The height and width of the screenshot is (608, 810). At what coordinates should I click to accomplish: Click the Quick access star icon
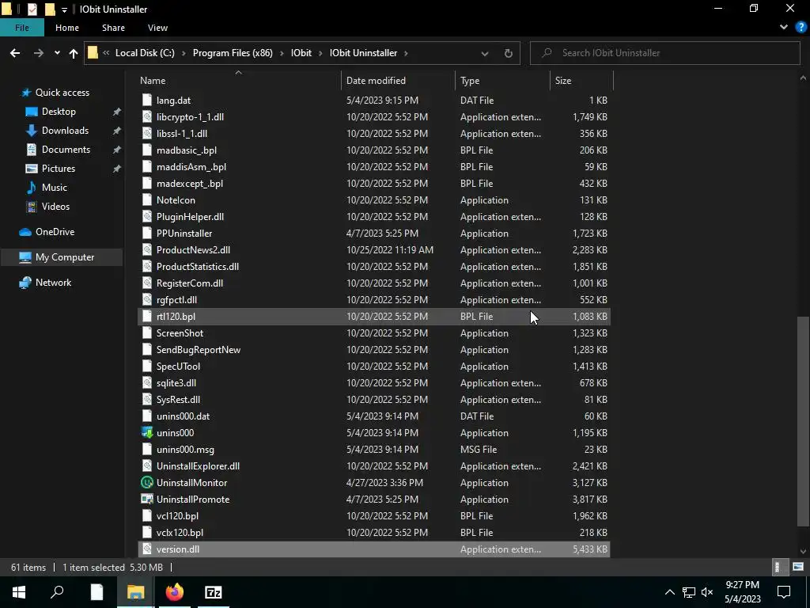point(26,93)
